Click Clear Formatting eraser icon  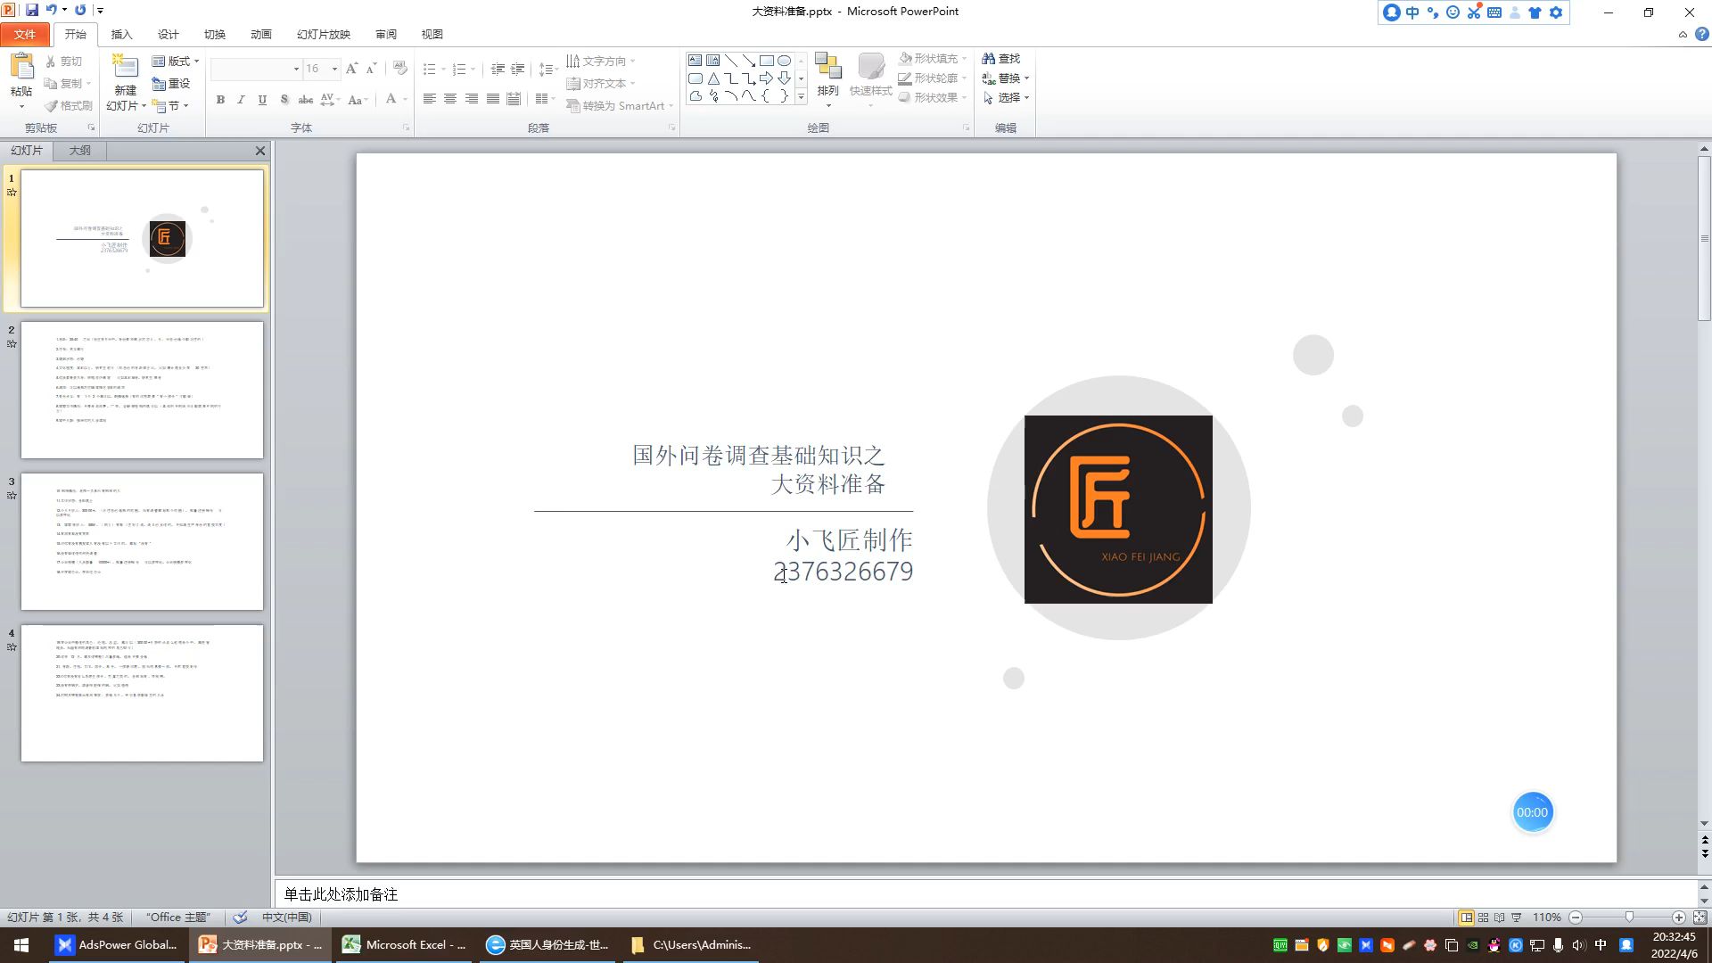400,69
